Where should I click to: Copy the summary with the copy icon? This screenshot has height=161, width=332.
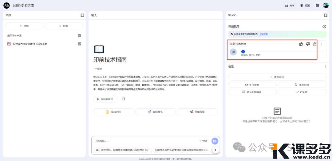[x=123, y=99]
